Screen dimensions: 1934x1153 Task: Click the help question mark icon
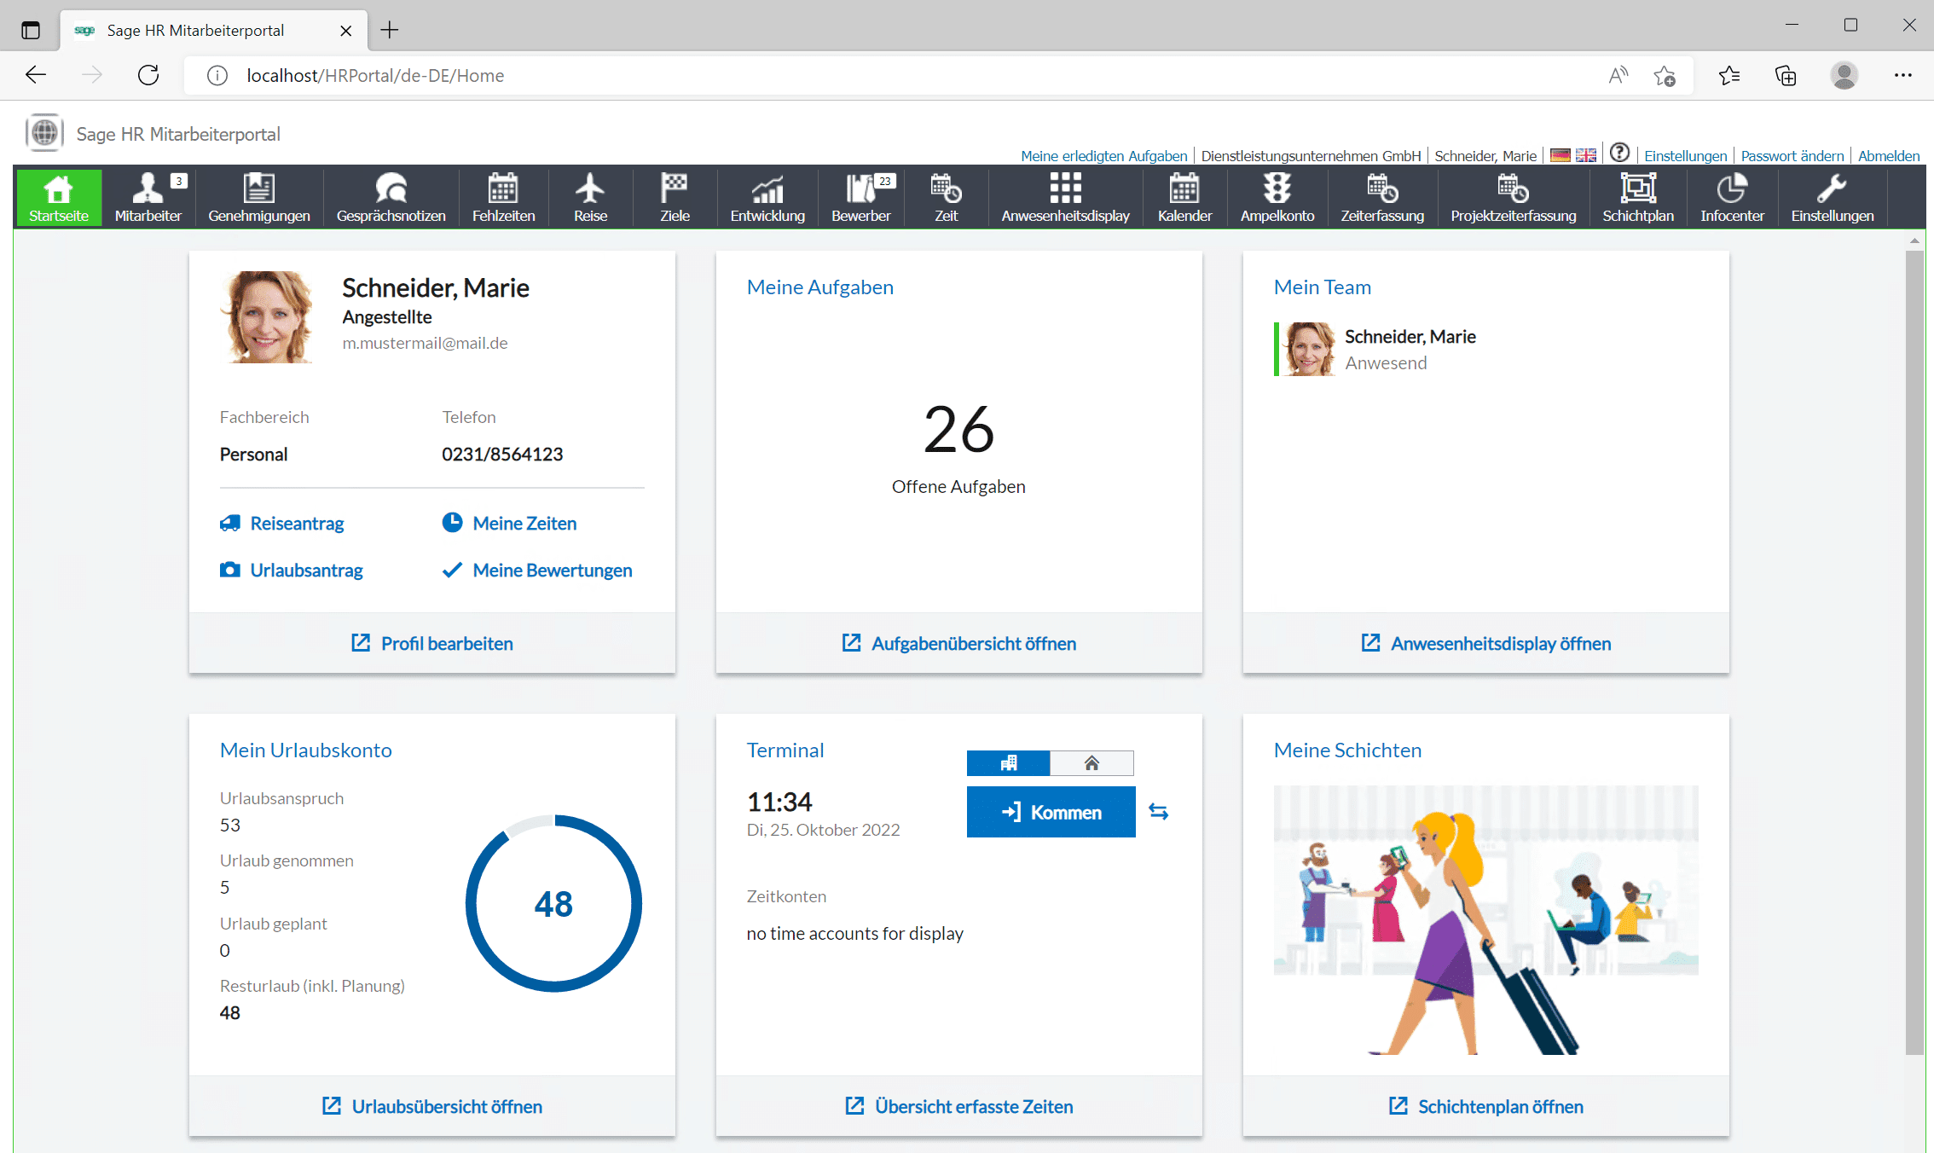(x=1619, y=153)
